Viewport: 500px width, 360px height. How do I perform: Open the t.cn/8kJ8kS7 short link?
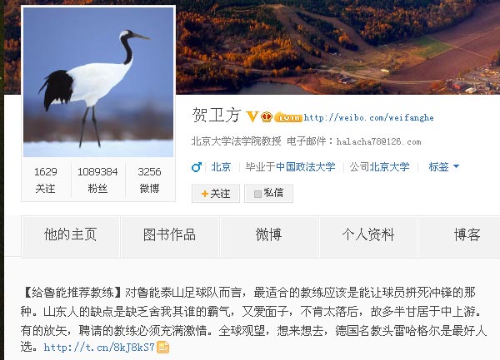click(x=99, y=348)
